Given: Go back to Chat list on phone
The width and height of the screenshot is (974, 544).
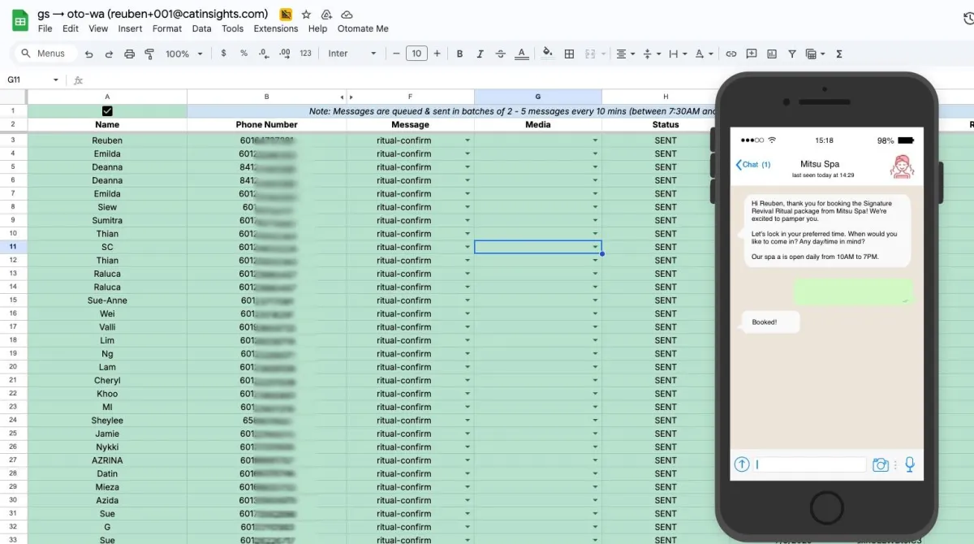Looking at the screenshot, I should click(x=752, y=164).
